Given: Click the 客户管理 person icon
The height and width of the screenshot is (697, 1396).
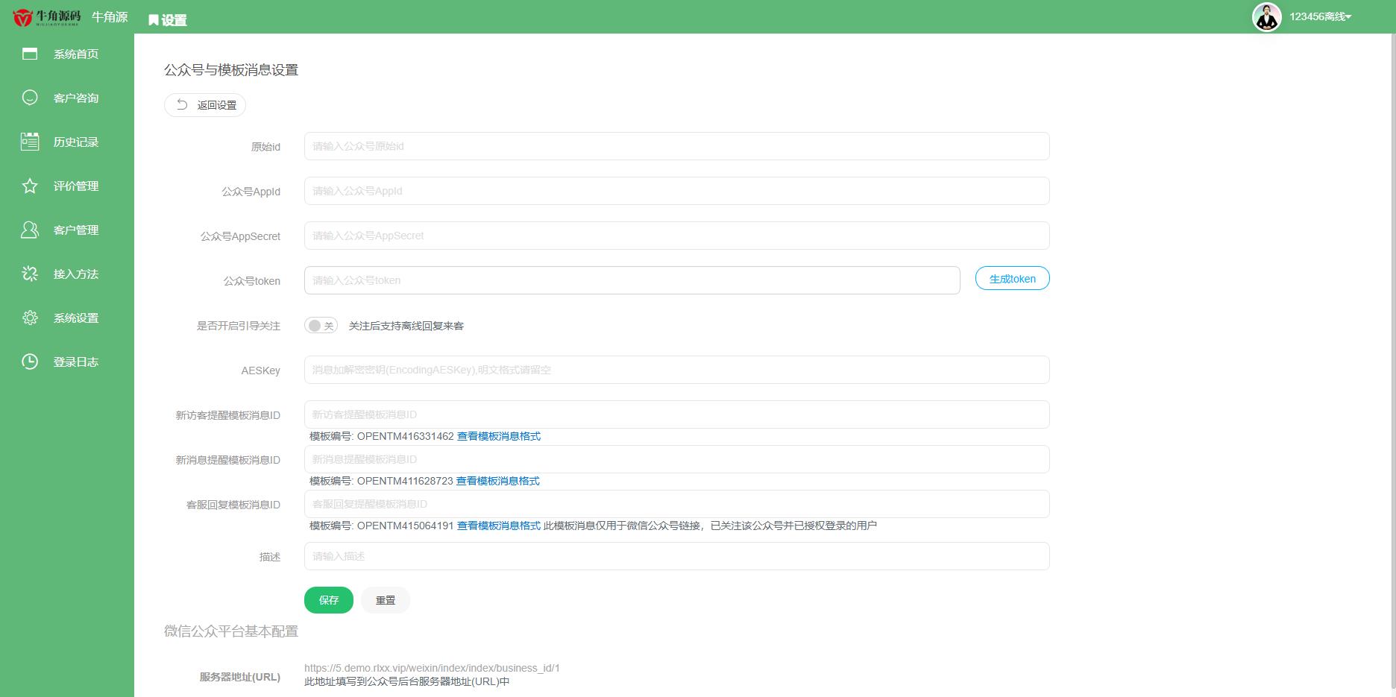Looking at the screenshot, I should (30, 230).
